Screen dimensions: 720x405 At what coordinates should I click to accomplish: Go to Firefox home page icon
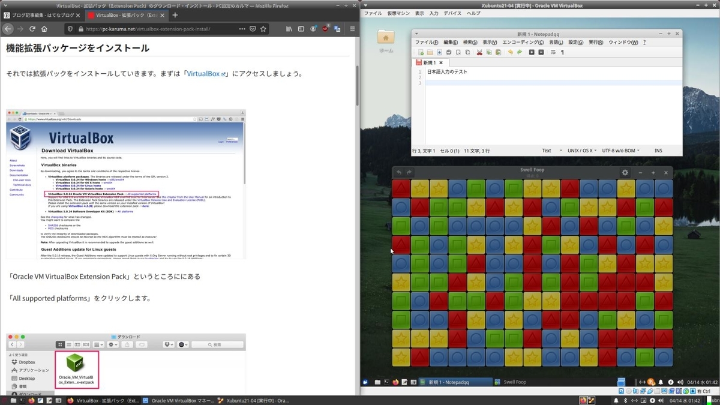tap(44, 29)
